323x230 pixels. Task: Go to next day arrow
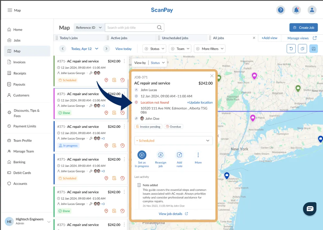[x=106, y=49]
